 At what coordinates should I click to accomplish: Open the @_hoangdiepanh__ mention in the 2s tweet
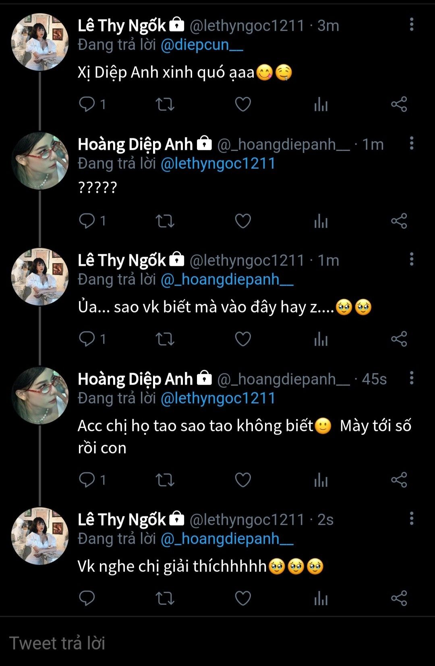(x=227, y=539)
